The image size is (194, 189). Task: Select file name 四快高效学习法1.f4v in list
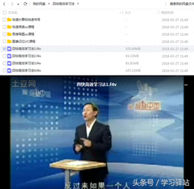click(27, 49)
